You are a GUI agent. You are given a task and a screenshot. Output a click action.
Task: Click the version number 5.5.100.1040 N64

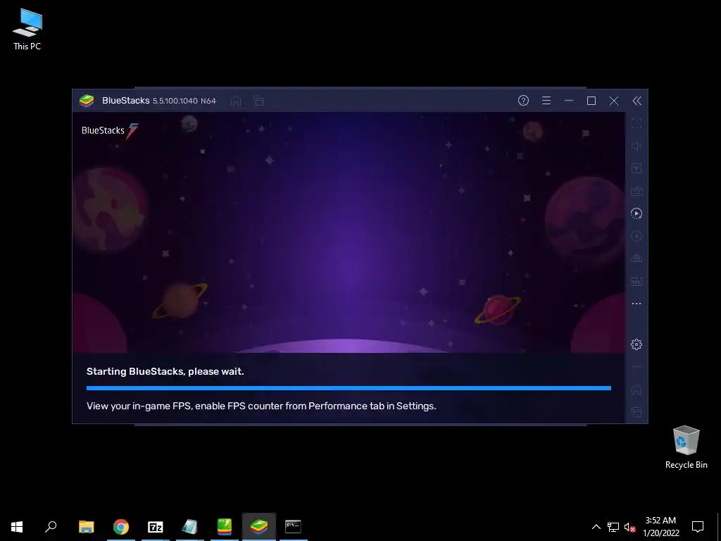pos(184,101)
